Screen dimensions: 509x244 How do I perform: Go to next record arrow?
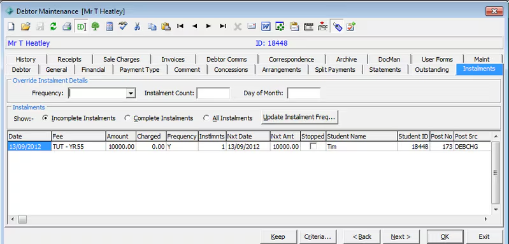[209, 26]
